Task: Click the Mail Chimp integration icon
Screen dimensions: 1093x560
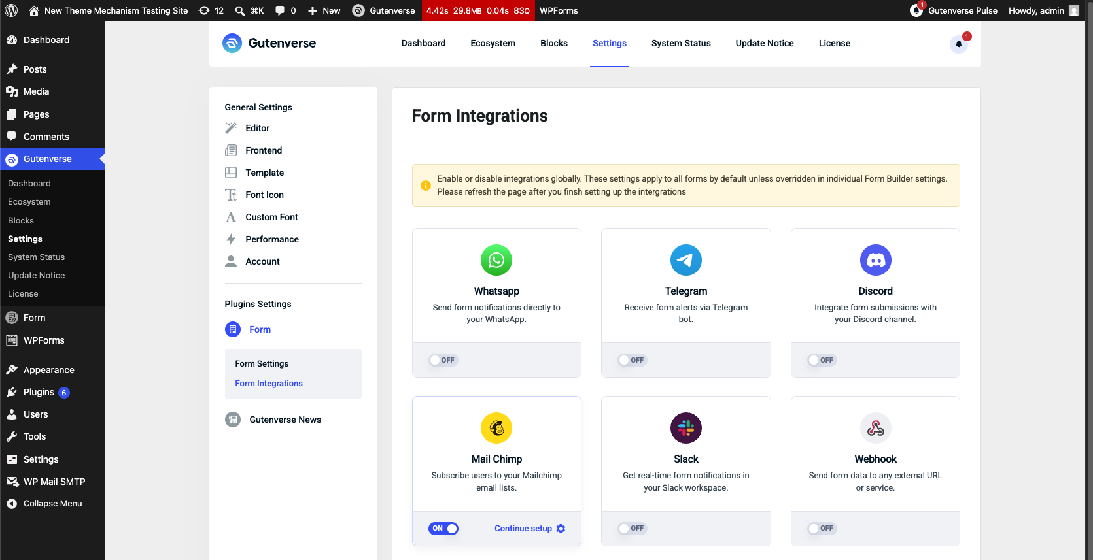Action: pyautogui.click(x=496, y=428)
